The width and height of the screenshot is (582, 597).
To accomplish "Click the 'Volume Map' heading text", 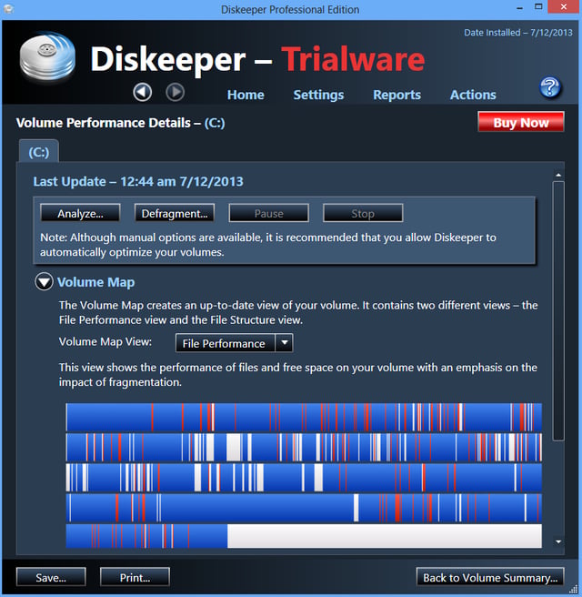I will [x=95, y=282].
